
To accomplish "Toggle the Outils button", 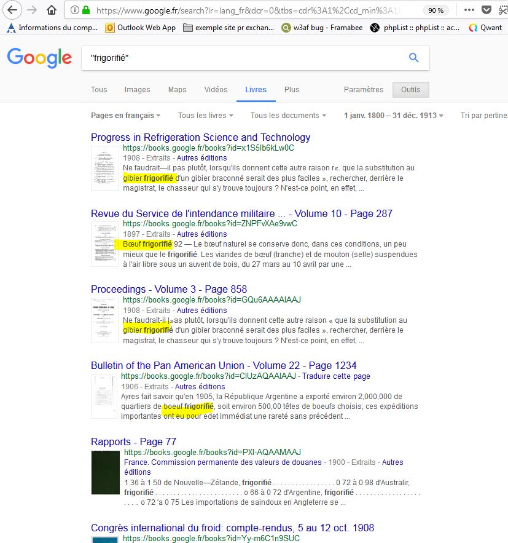I will pyautogui.click(x=410, y=90).
